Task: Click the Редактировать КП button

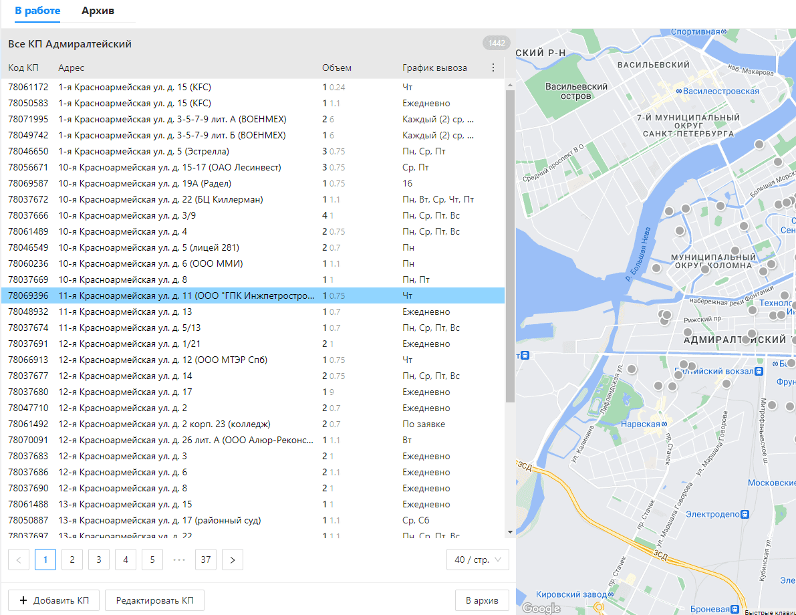Action: point(154,600)
